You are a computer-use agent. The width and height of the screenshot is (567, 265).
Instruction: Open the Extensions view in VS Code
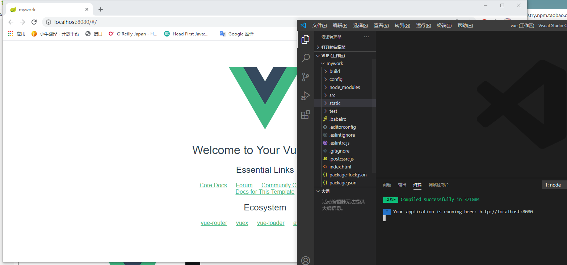click(x=306, y=115)
